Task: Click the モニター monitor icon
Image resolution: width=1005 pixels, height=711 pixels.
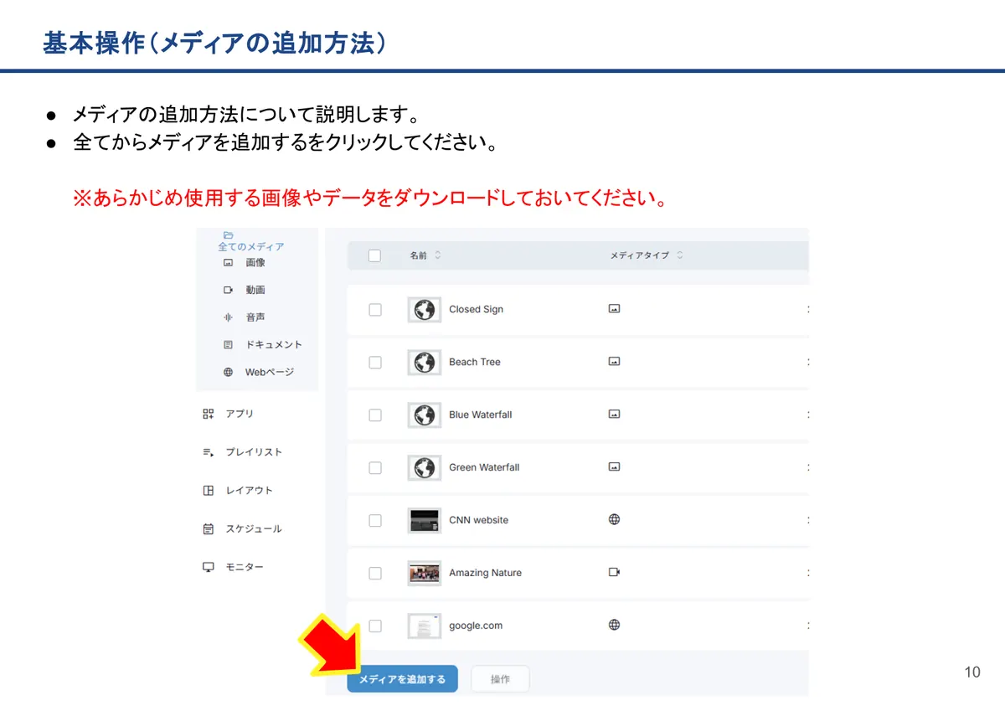Action: pos(209,567)
